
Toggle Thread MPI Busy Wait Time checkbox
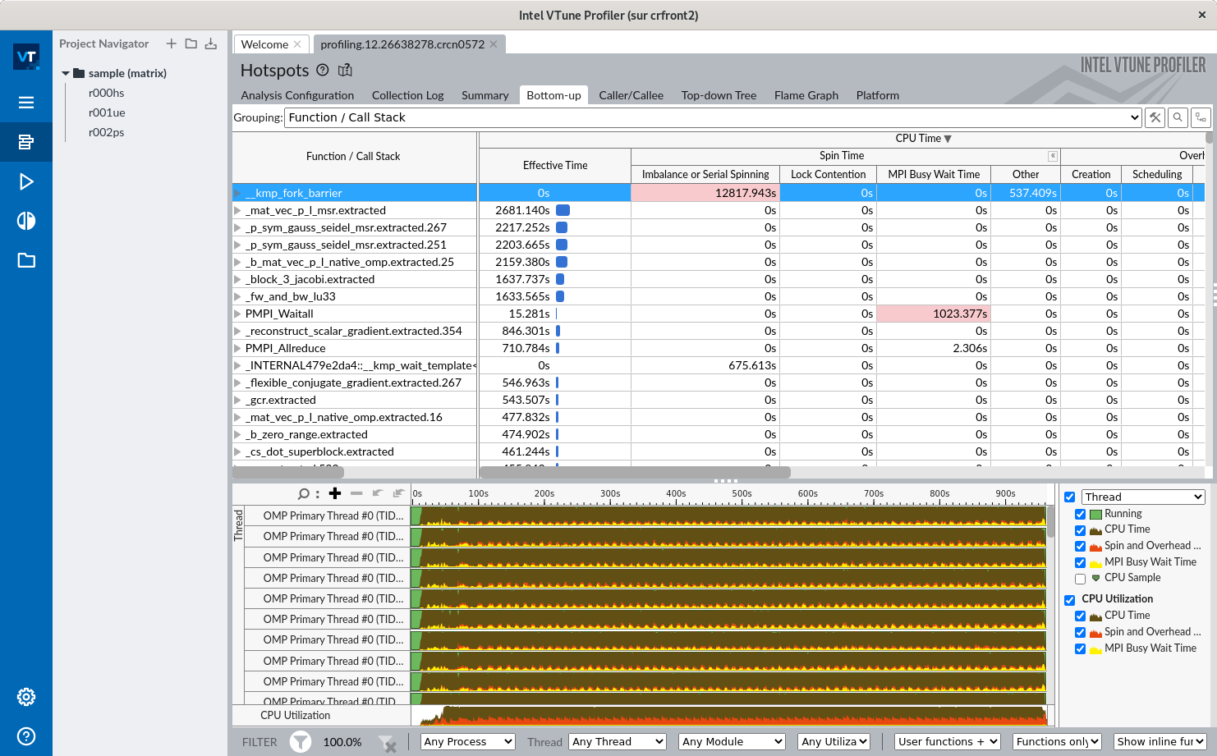[x=1081, y=563]
